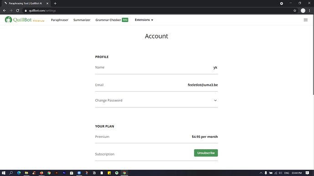Click the ENG language indicator
Image resolution: width=314 pixels, height=176 pixels.
287,173
